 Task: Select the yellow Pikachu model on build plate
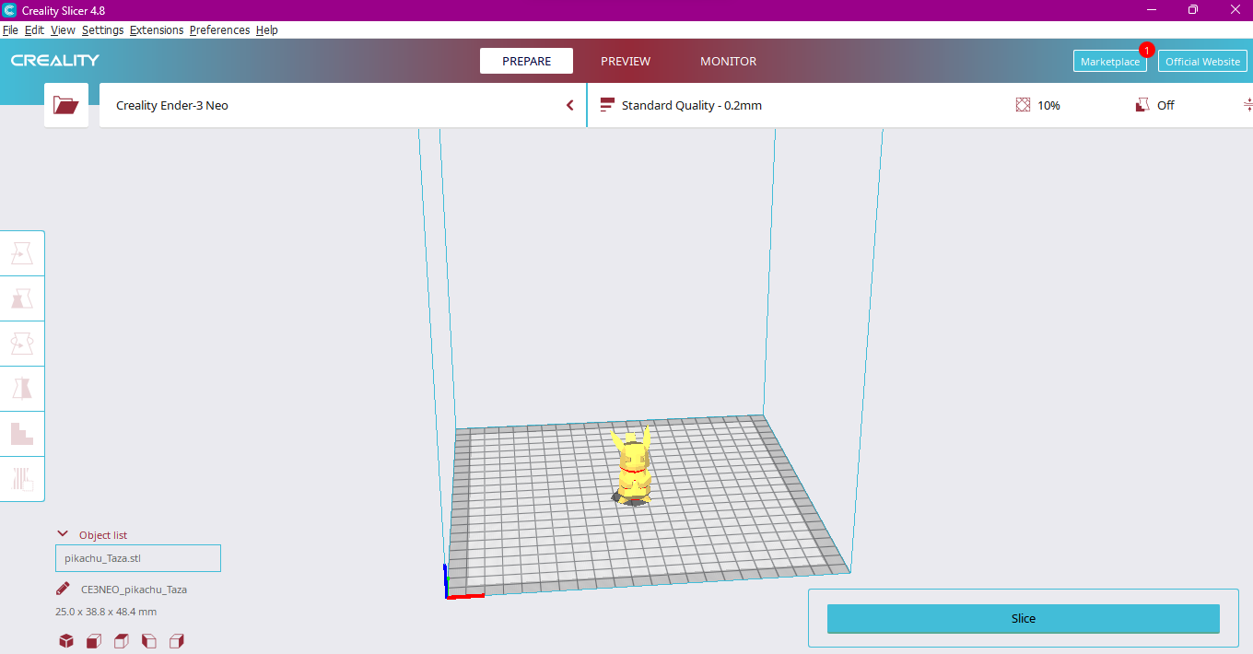pos(634,466)
